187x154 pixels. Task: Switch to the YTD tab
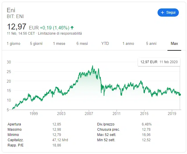(105, 44)
